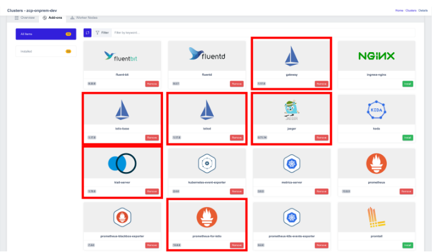The height and width of the screenshot is (252, 433).
Task: Open Clusters breadcrumb link
Action: click(411, 10)
